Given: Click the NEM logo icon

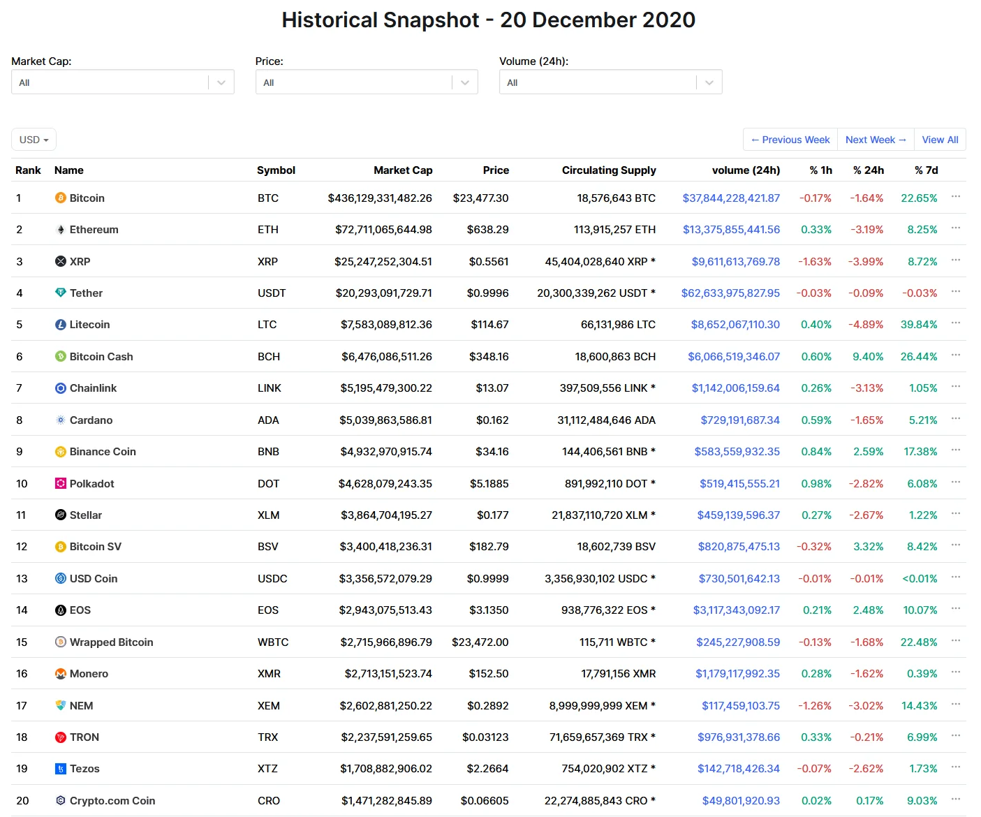Looking at the screenshot, I should pyautogui.click(x=61, y=706).
